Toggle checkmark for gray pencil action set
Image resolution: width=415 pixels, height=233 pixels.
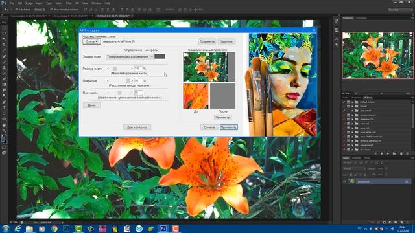[x=344, y=111]
